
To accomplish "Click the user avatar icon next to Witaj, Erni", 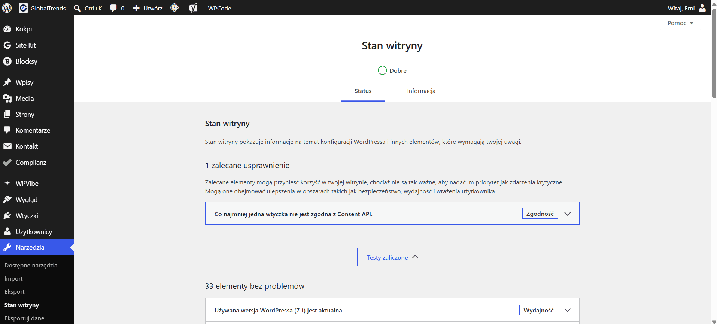I will pos(702,8).
